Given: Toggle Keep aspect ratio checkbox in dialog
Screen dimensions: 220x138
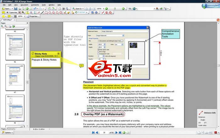Looking at the screenshot, I should pos(98,50).
